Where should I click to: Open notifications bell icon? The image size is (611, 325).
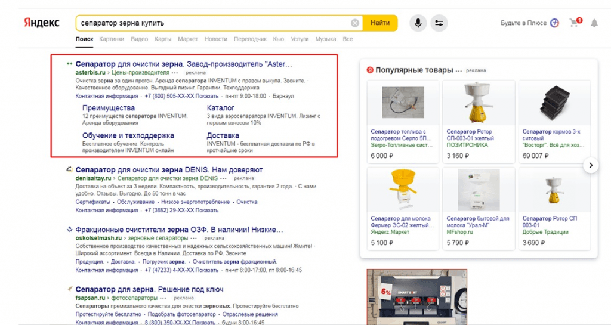pyautogui.click(x=594, y=23)
